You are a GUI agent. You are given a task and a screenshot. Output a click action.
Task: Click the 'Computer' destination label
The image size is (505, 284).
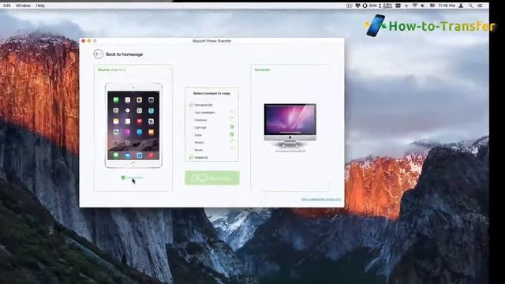263,70
